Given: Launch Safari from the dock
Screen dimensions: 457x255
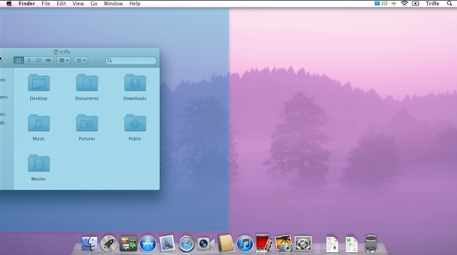Looking at the screenshot, I should 187,244.
